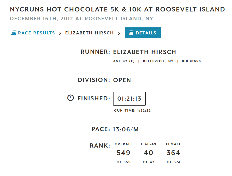This screenshot has height=176, width=232.
Task: Click the division value OPEN
Action: [122, 80]
